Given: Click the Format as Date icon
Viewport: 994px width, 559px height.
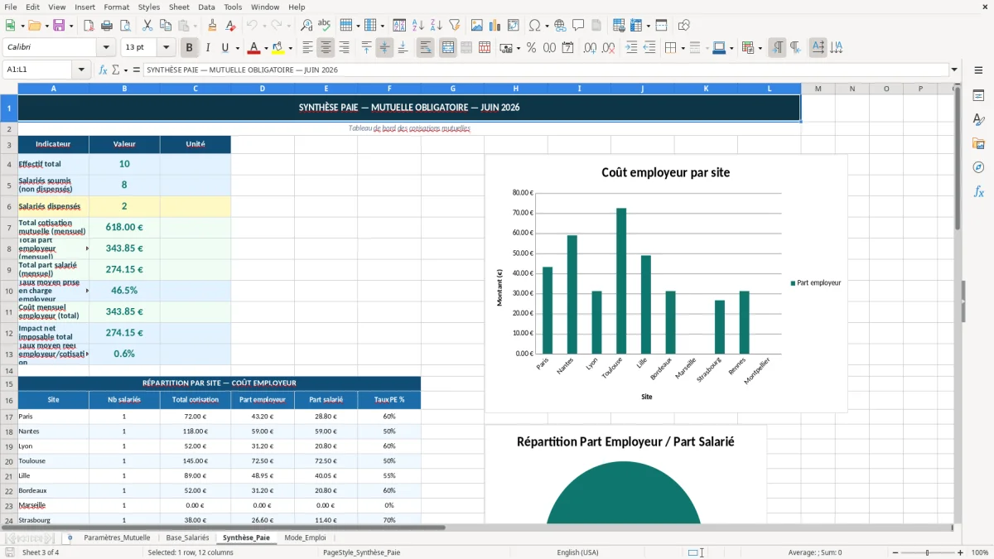Looking at the screenshot, I should click(567, 48).
